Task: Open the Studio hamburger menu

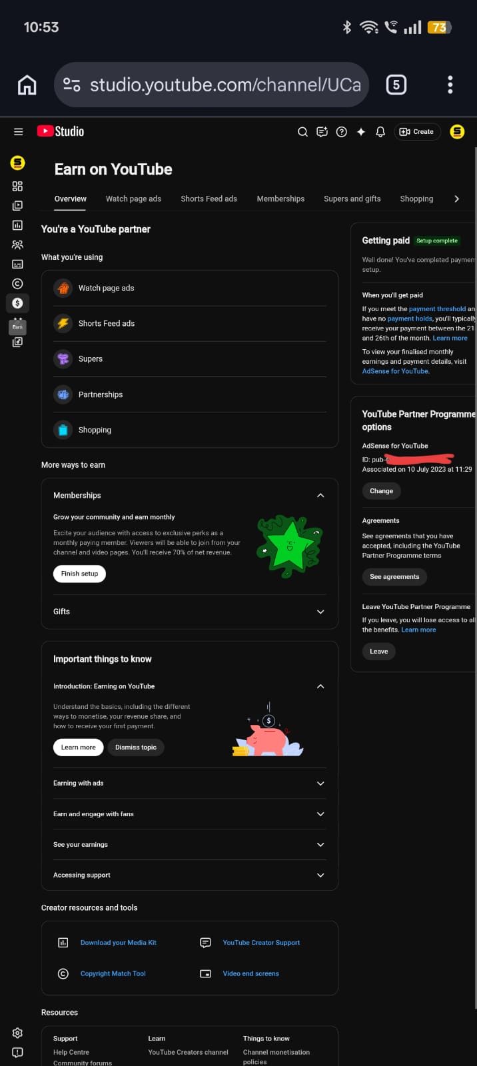Action: tap(18, 132)
